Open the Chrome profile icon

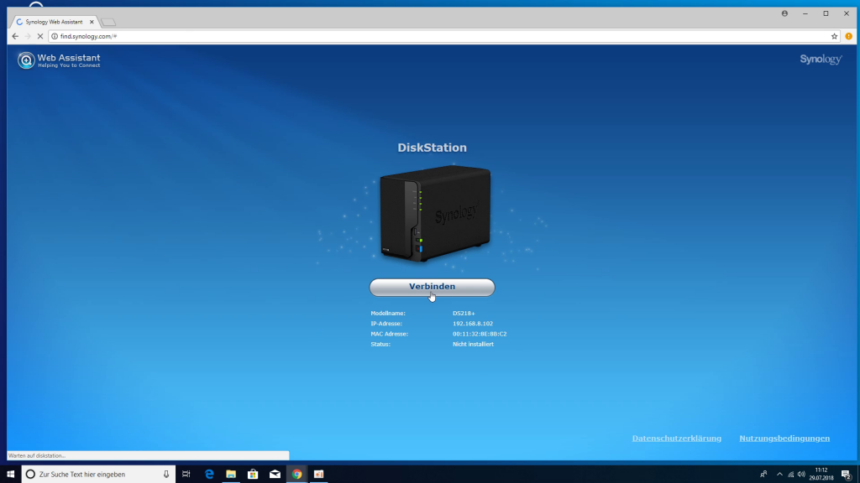pos(784,13)
